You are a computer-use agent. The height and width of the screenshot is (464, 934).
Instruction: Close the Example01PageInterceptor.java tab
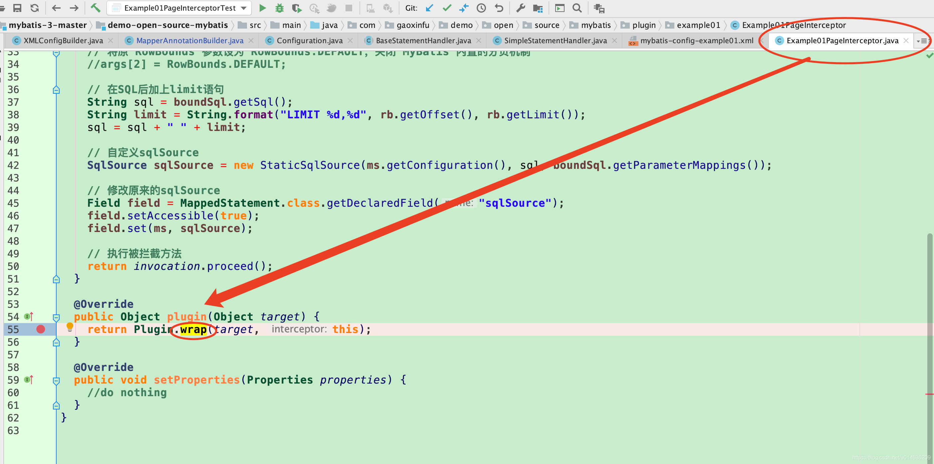(906, 41)
